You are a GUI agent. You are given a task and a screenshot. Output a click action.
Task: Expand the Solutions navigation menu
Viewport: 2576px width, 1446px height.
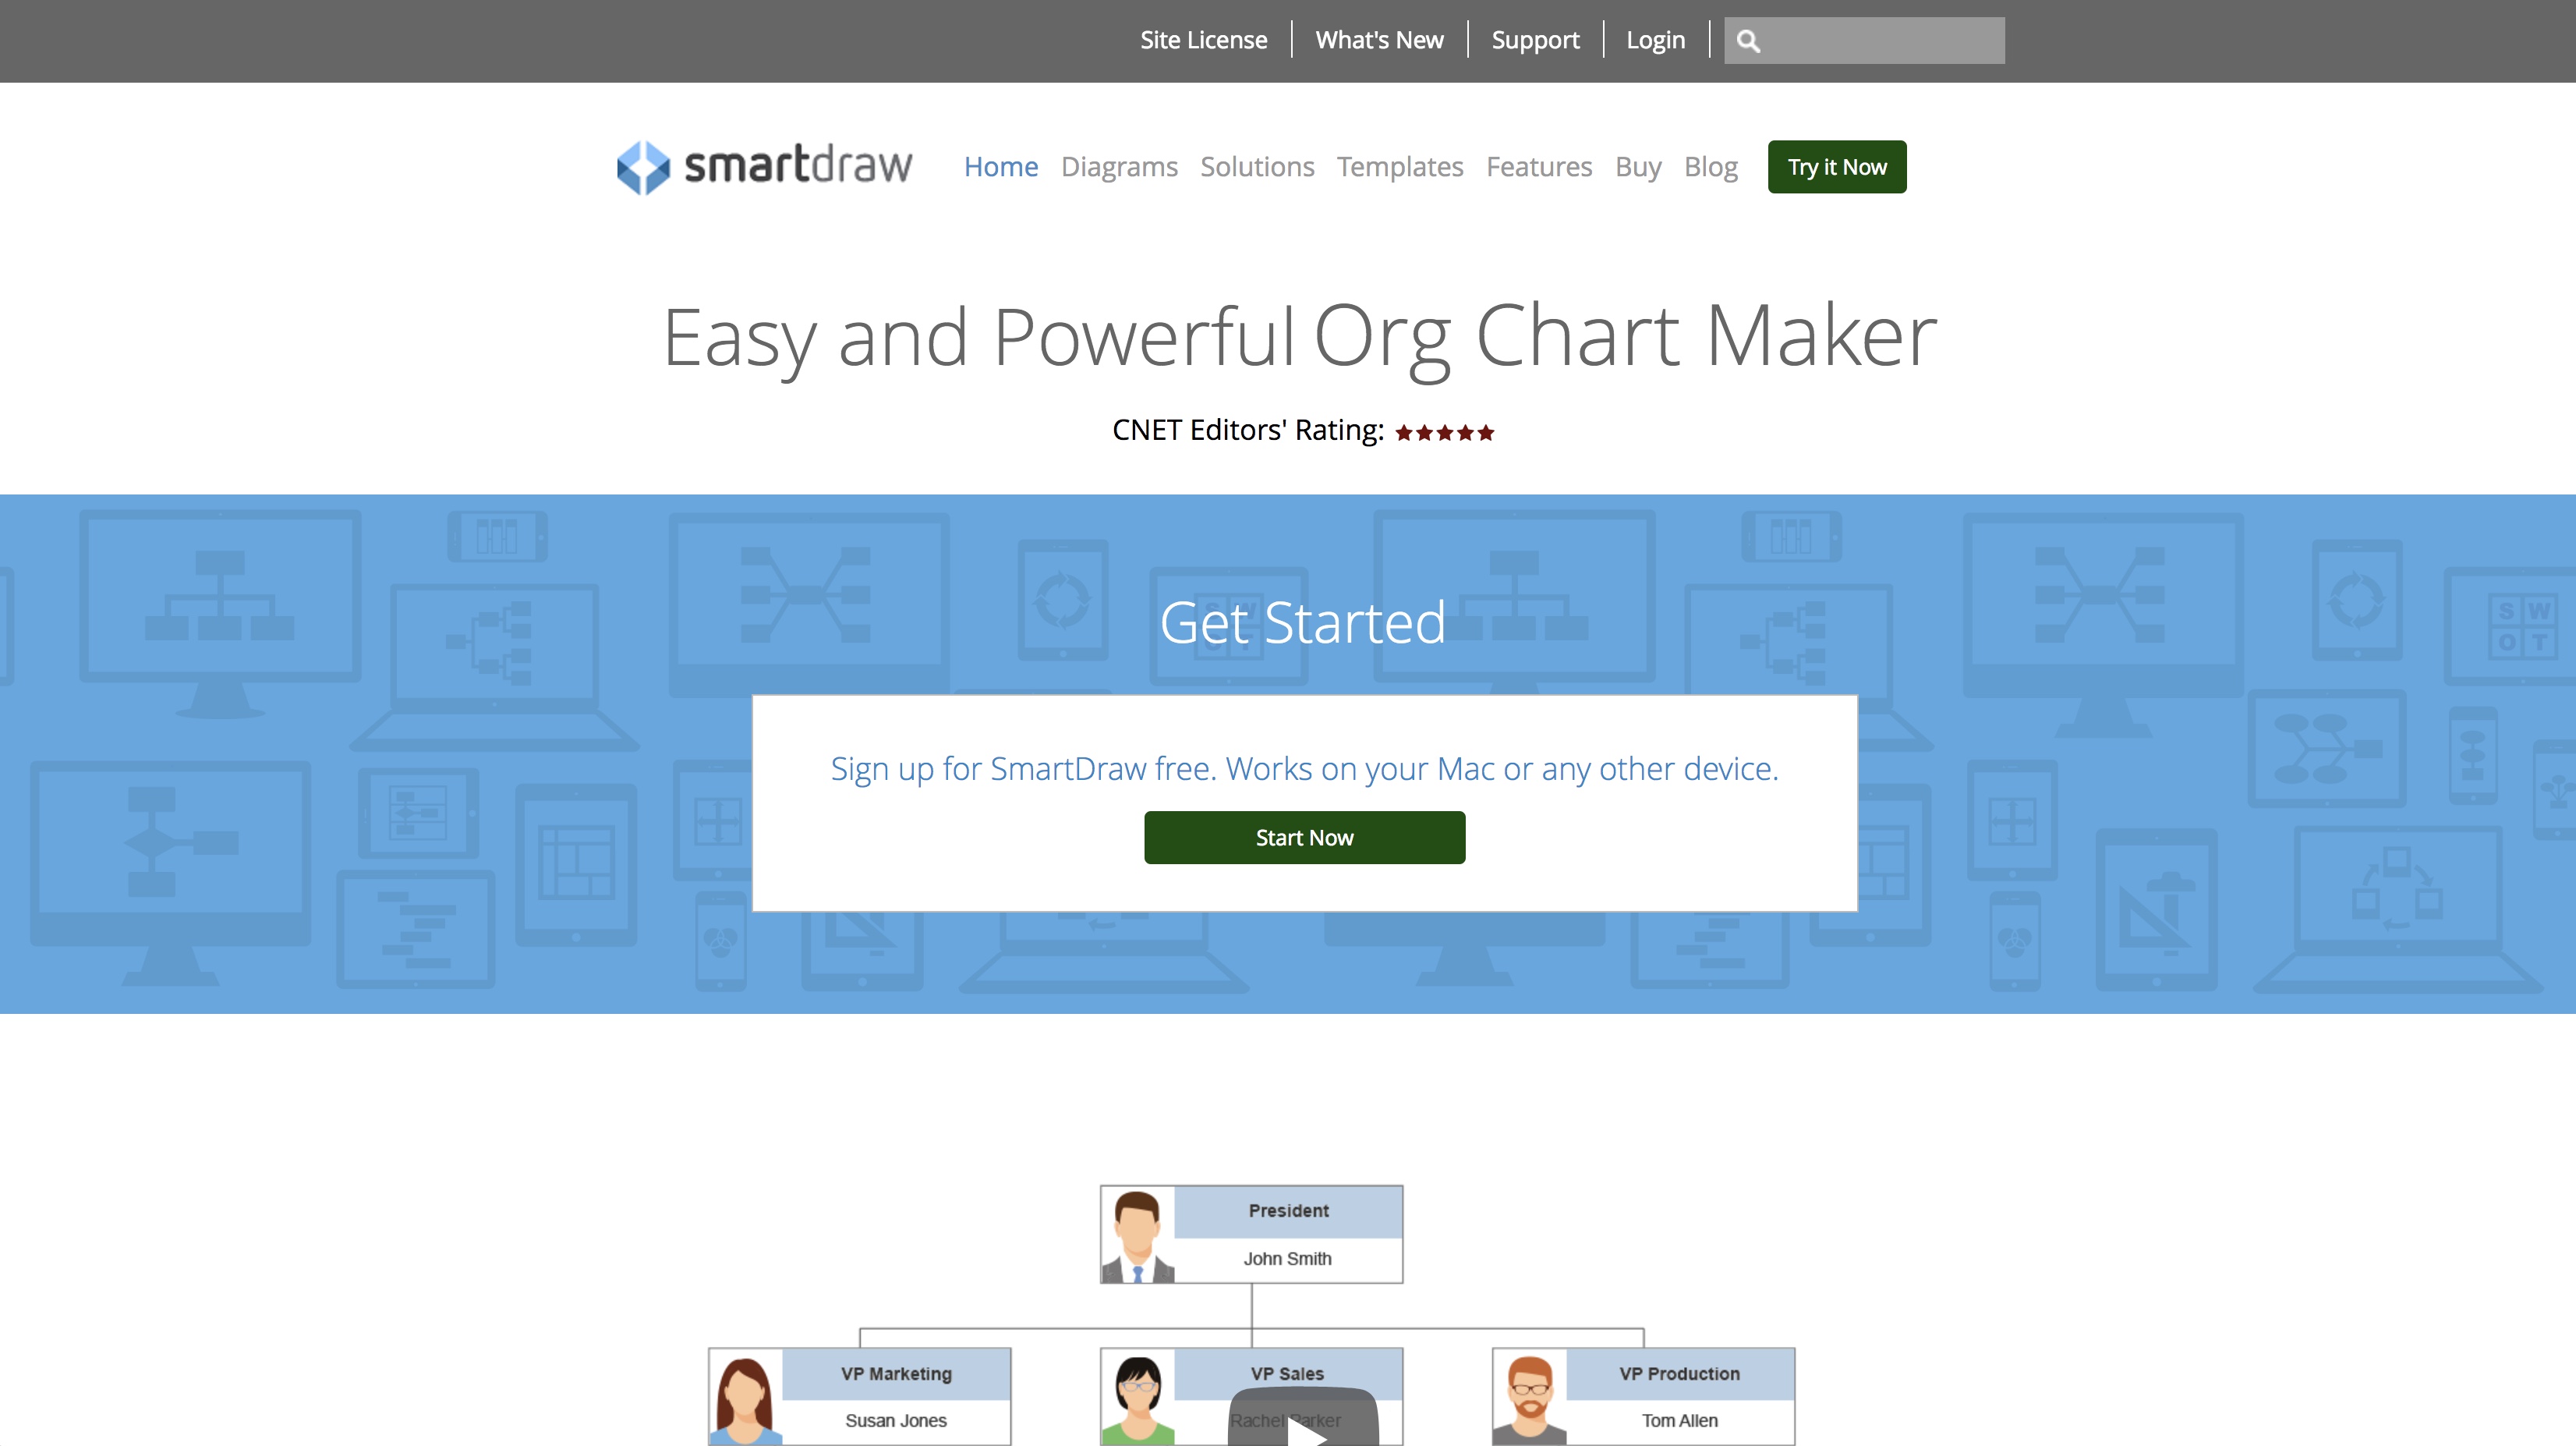(1256, 165)
